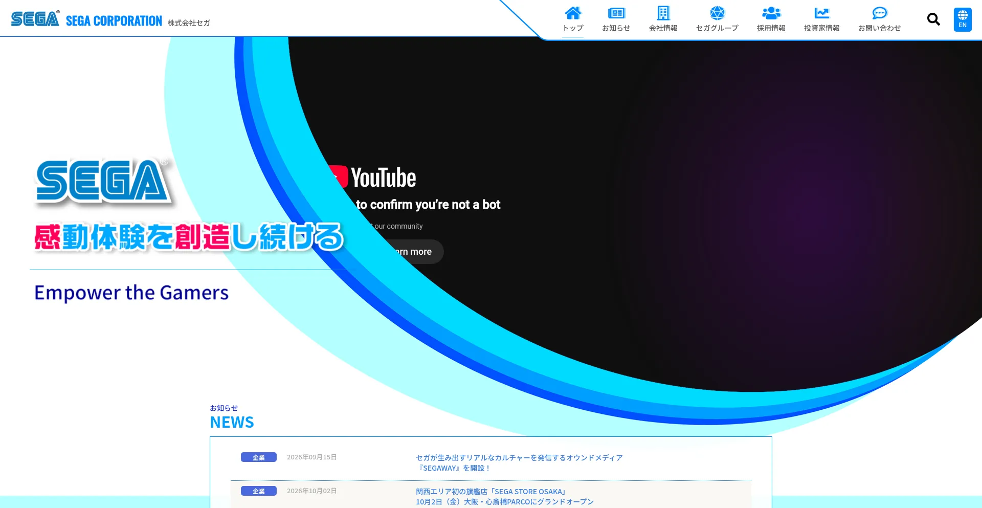
Task: Open the セガグループ menu label
Action: [718, 28]
